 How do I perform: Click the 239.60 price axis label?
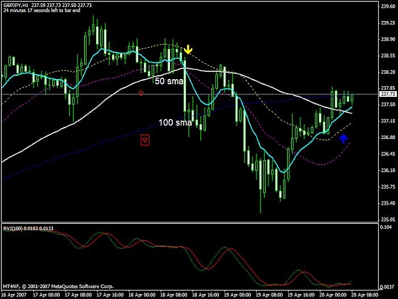[x=388, y=6]
